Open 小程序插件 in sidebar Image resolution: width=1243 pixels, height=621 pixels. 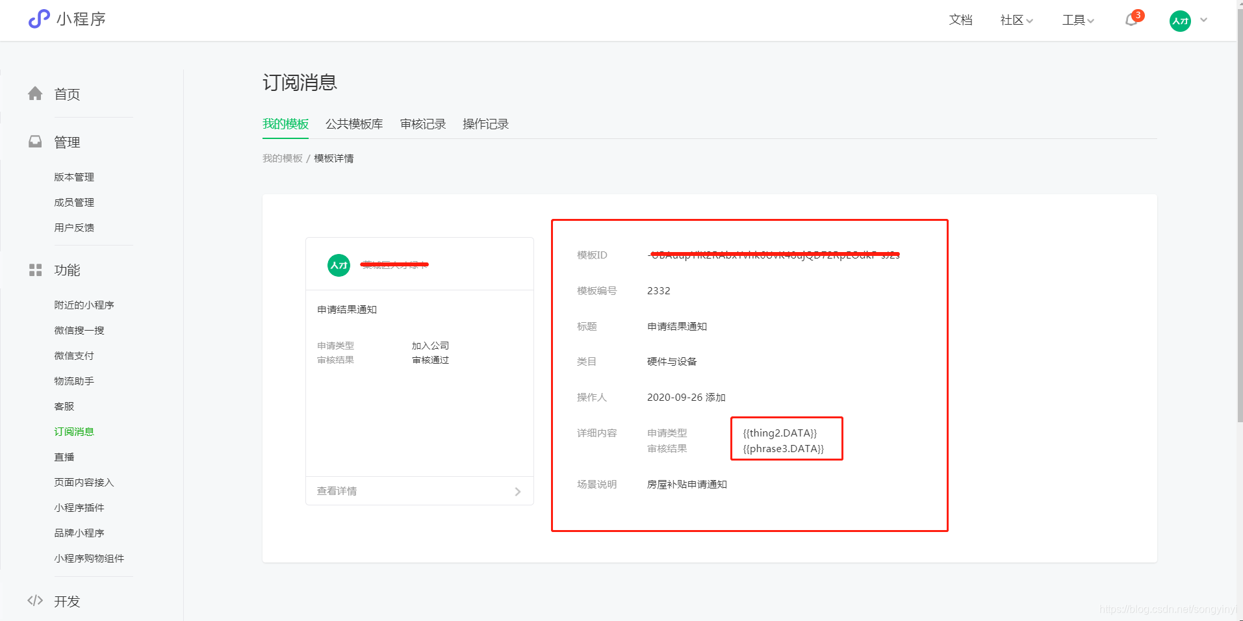tap(79, 507)
